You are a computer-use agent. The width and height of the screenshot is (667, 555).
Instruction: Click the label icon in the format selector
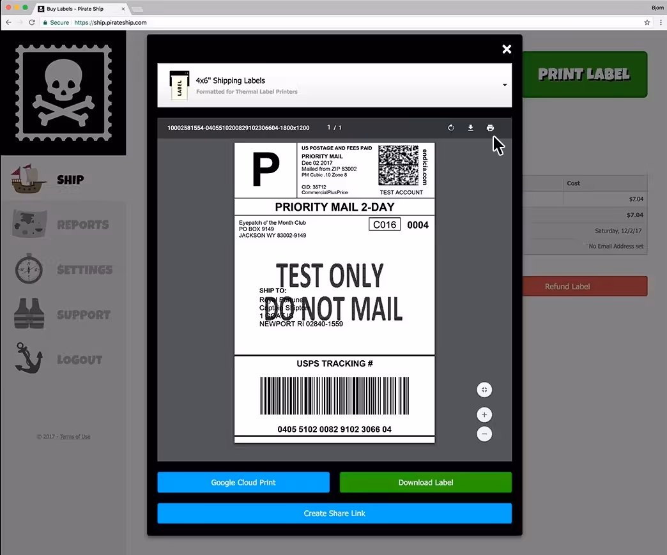click(x=179, y=86)
